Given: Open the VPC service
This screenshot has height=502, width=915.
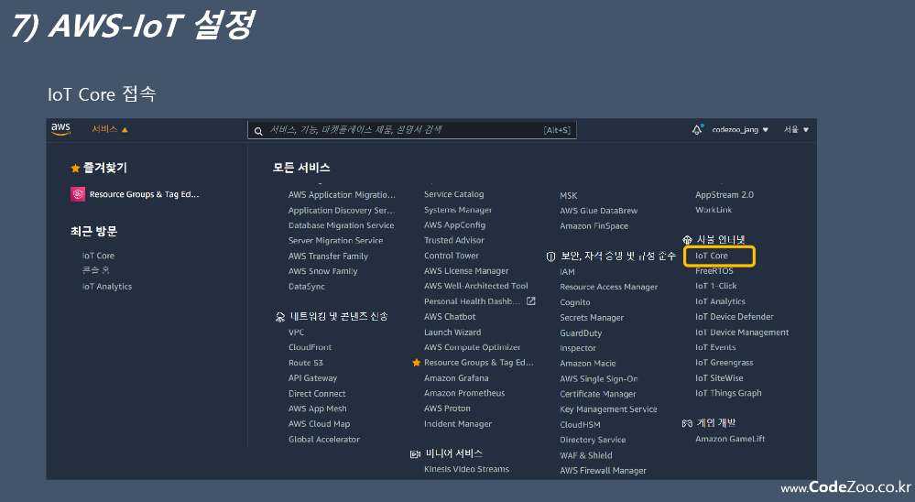Looking at the screenshot, I should pos(297,333).
